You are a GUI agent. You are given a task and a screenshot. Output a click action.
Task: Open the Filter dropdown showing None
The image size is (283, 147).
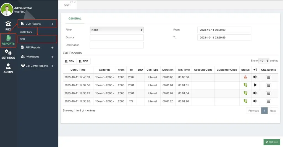(x=117, y=30)
